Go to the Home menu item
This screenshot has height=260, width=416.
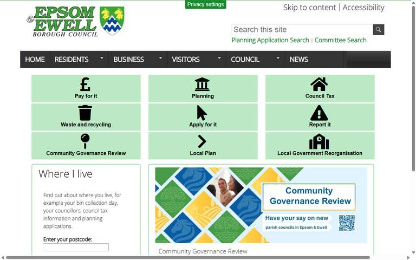click(35, 60)
